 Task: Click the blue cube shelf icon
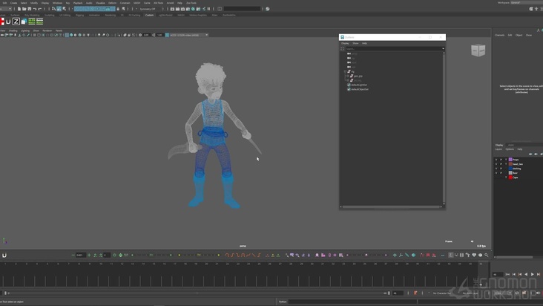pos(24,22)
